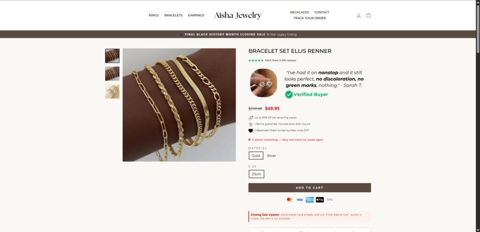
Task: Select the Gold material option
Action: (x=256, y=156)
